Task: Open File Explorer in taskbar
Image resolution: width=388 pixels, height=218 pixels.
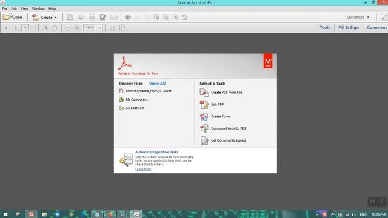Action: (44, 214)
